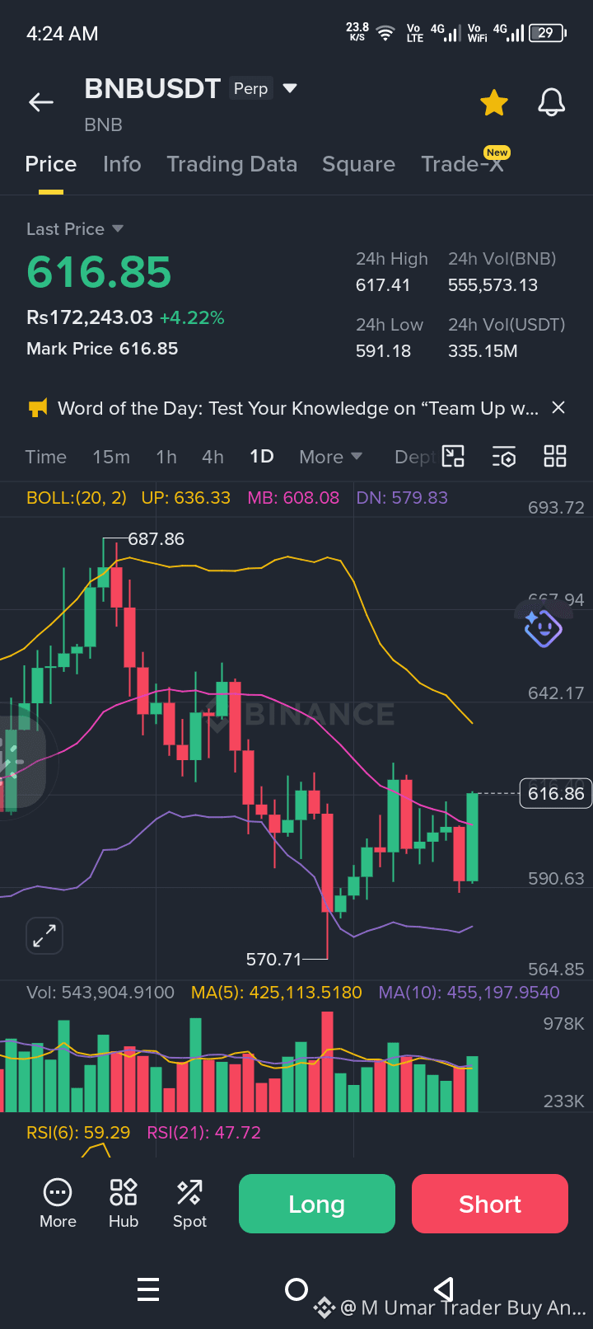The width and height of the screenshot is (593, 1329).
Task: Open the AI assistant smiley icon
Action: tap(543, 628)
